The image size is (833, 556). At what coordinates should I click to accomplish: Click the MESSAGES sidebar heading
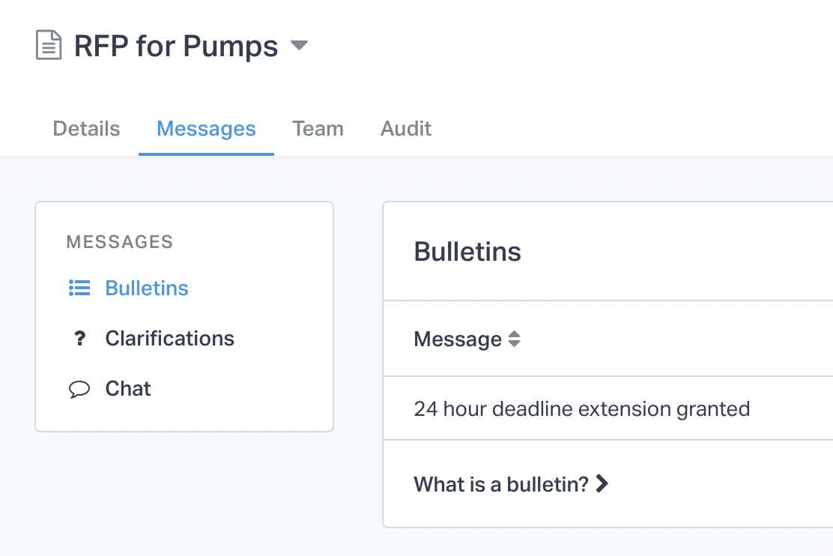click(120, 242)
